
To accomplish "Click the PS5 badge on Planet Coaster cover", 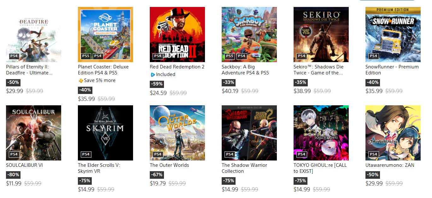I will pyautogui.click(x=85, y=56).
